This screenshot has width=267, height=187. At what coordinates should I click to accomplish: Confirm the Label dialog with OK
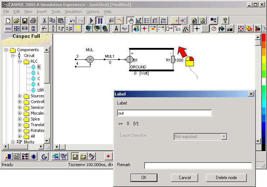tap(144, 178)
